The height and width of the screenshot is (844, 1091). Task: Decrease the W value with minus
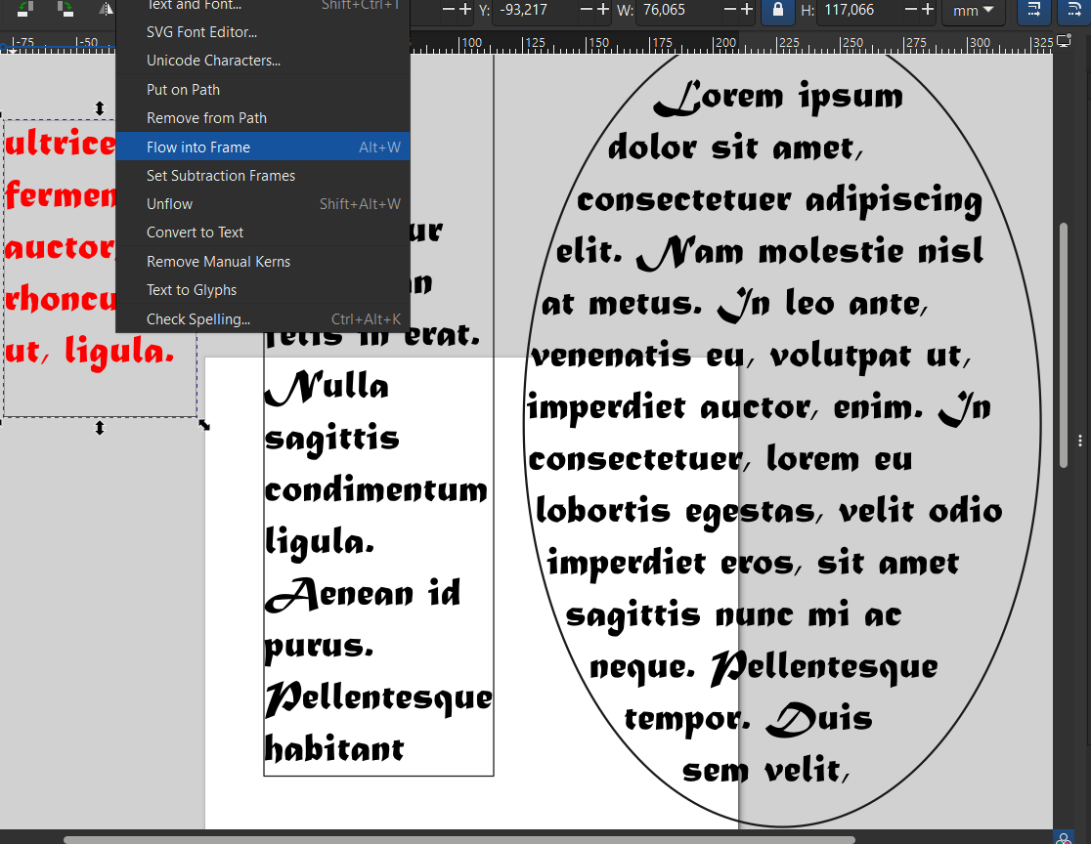[x=730, y=10]
